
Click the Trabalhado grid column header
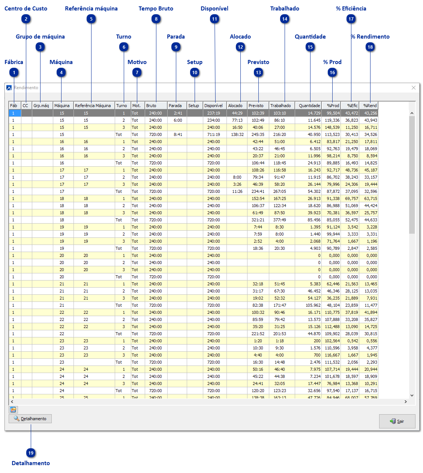pos(282,106)
